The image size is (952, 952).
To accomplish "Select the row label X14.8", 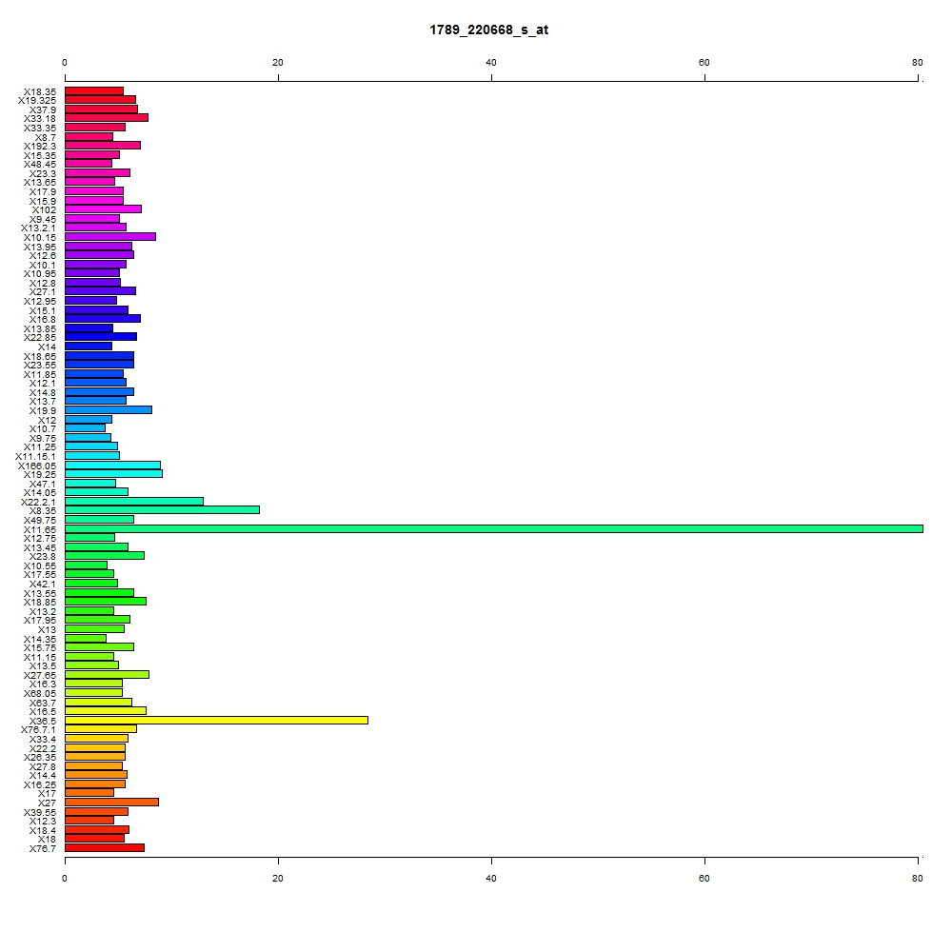I will [43, 393].
